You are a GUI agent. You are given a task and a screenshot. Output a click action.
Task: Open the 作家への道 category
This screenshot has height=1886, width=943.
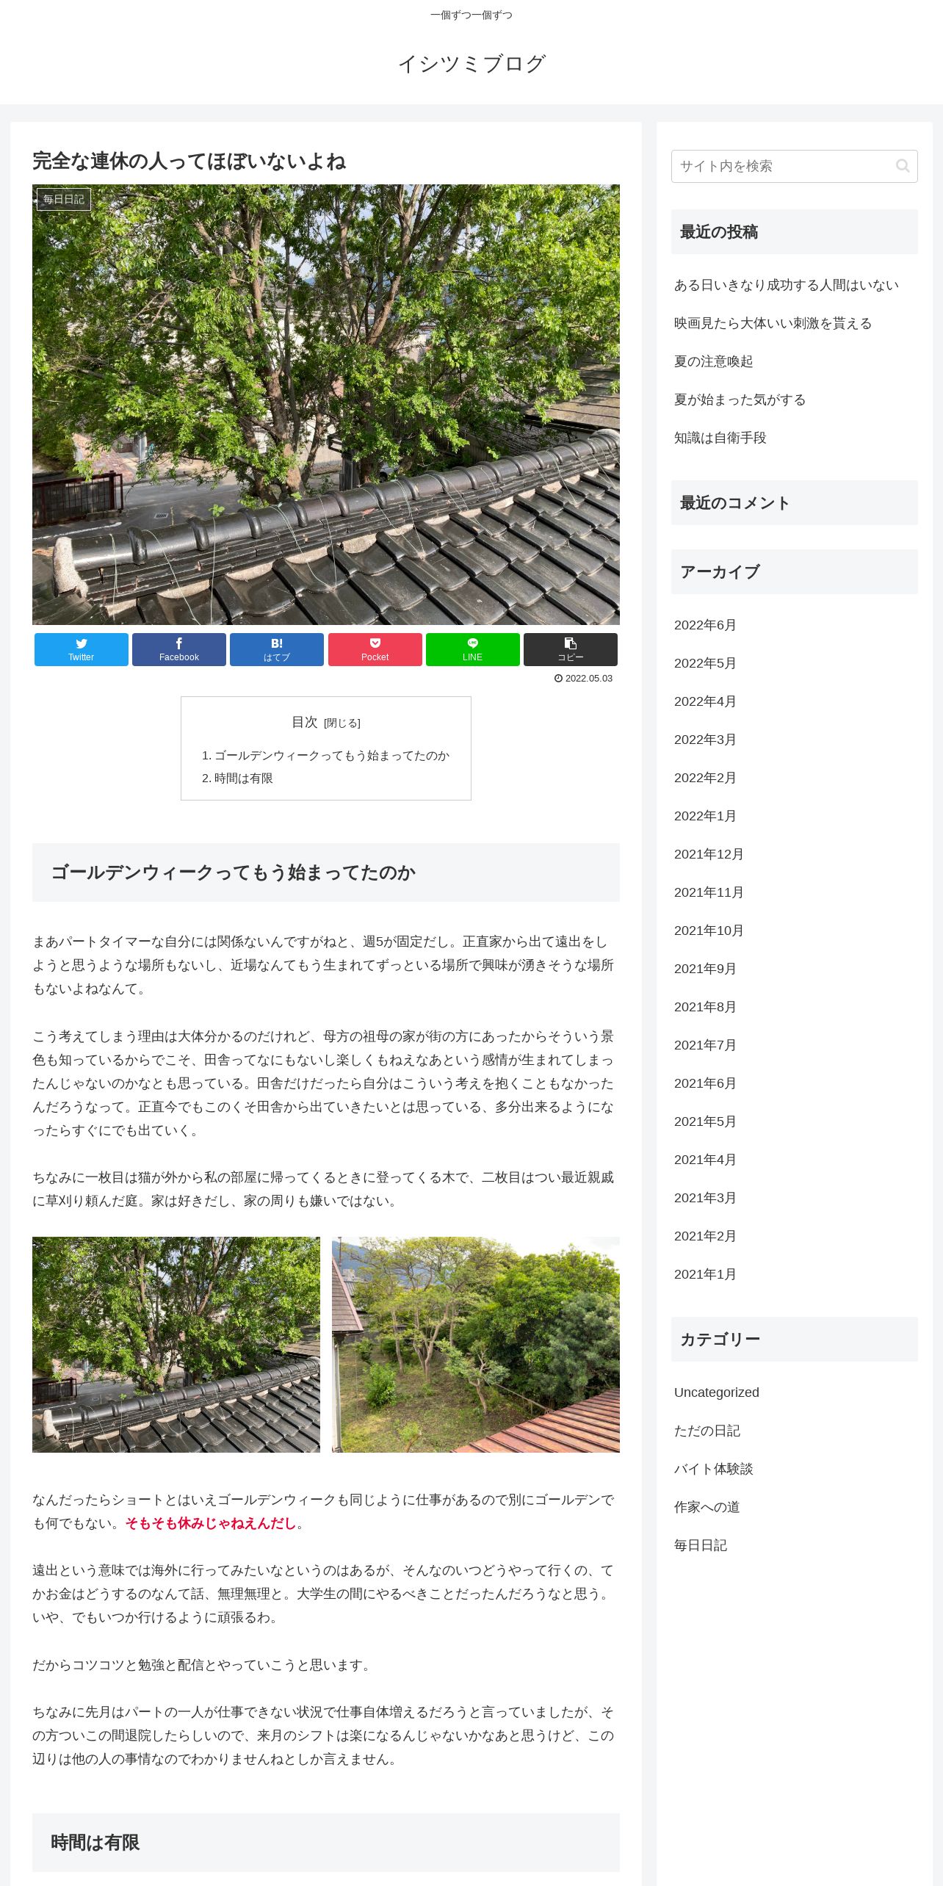tap(707, 1507)
